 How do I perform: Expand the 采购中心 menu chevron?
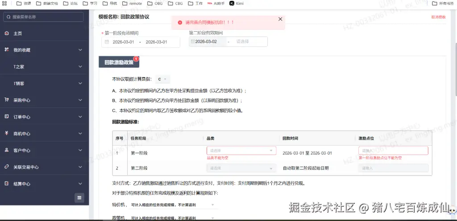[80, 100]
